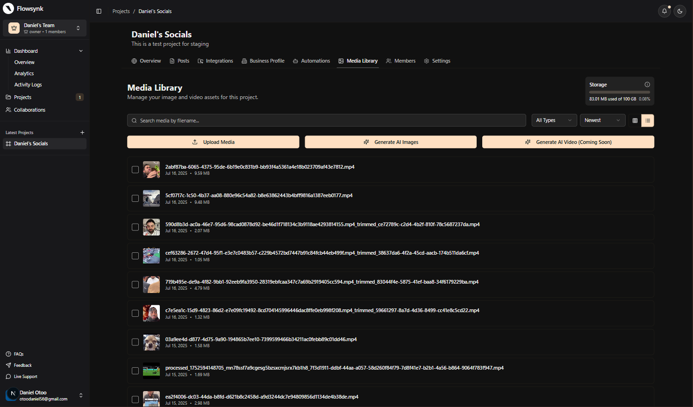Check the 5cf0717c video file checkbox
This screenshot has width=693, height=407.
[135, 199]
